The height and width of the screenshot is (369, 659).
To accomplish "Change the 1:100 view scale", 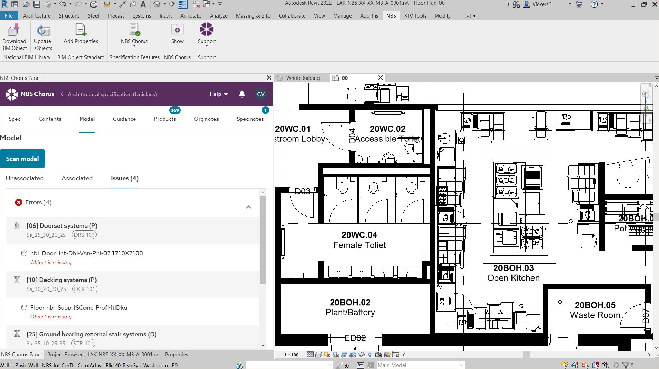I will (291, 355).
